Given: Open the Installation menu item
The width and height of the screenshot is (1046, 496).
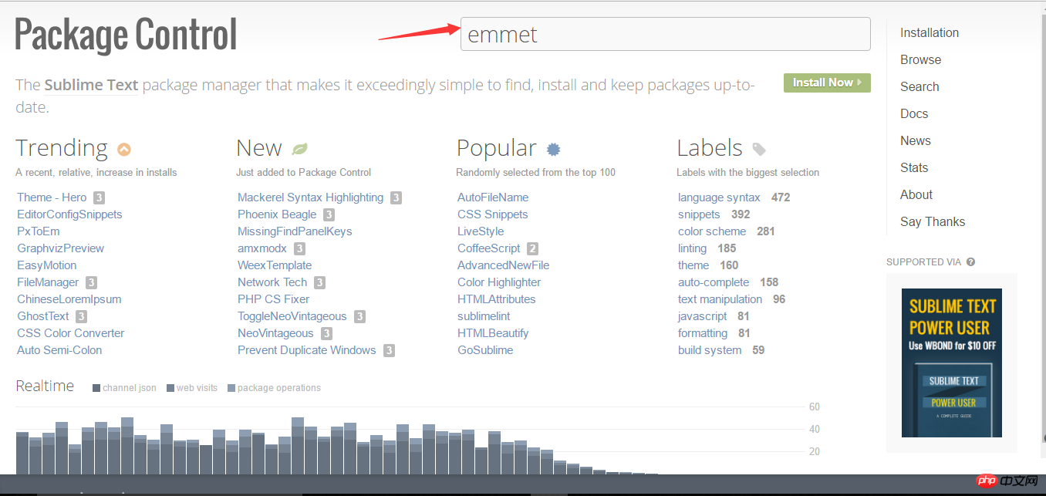Looking at the screenshot, I should click(x=930, y=32).
